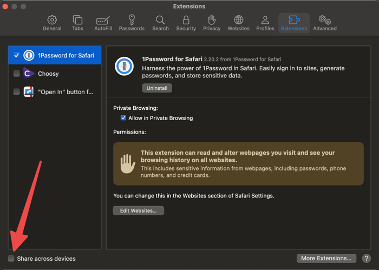Open the Search settings pane
The image size is (379, 270).
coord(160,23)
